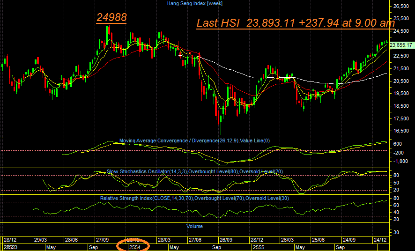Click the 20,500 price axis label
Screen dimensions: 415x251
(401, 81)
